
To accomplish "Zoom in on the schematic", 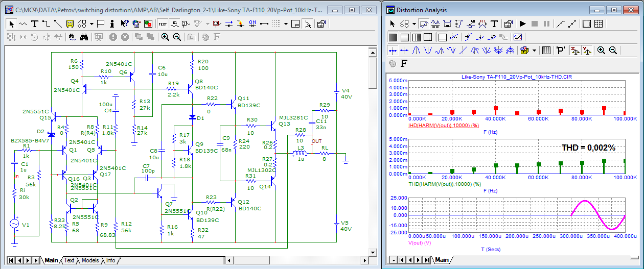I will point(165,37).
